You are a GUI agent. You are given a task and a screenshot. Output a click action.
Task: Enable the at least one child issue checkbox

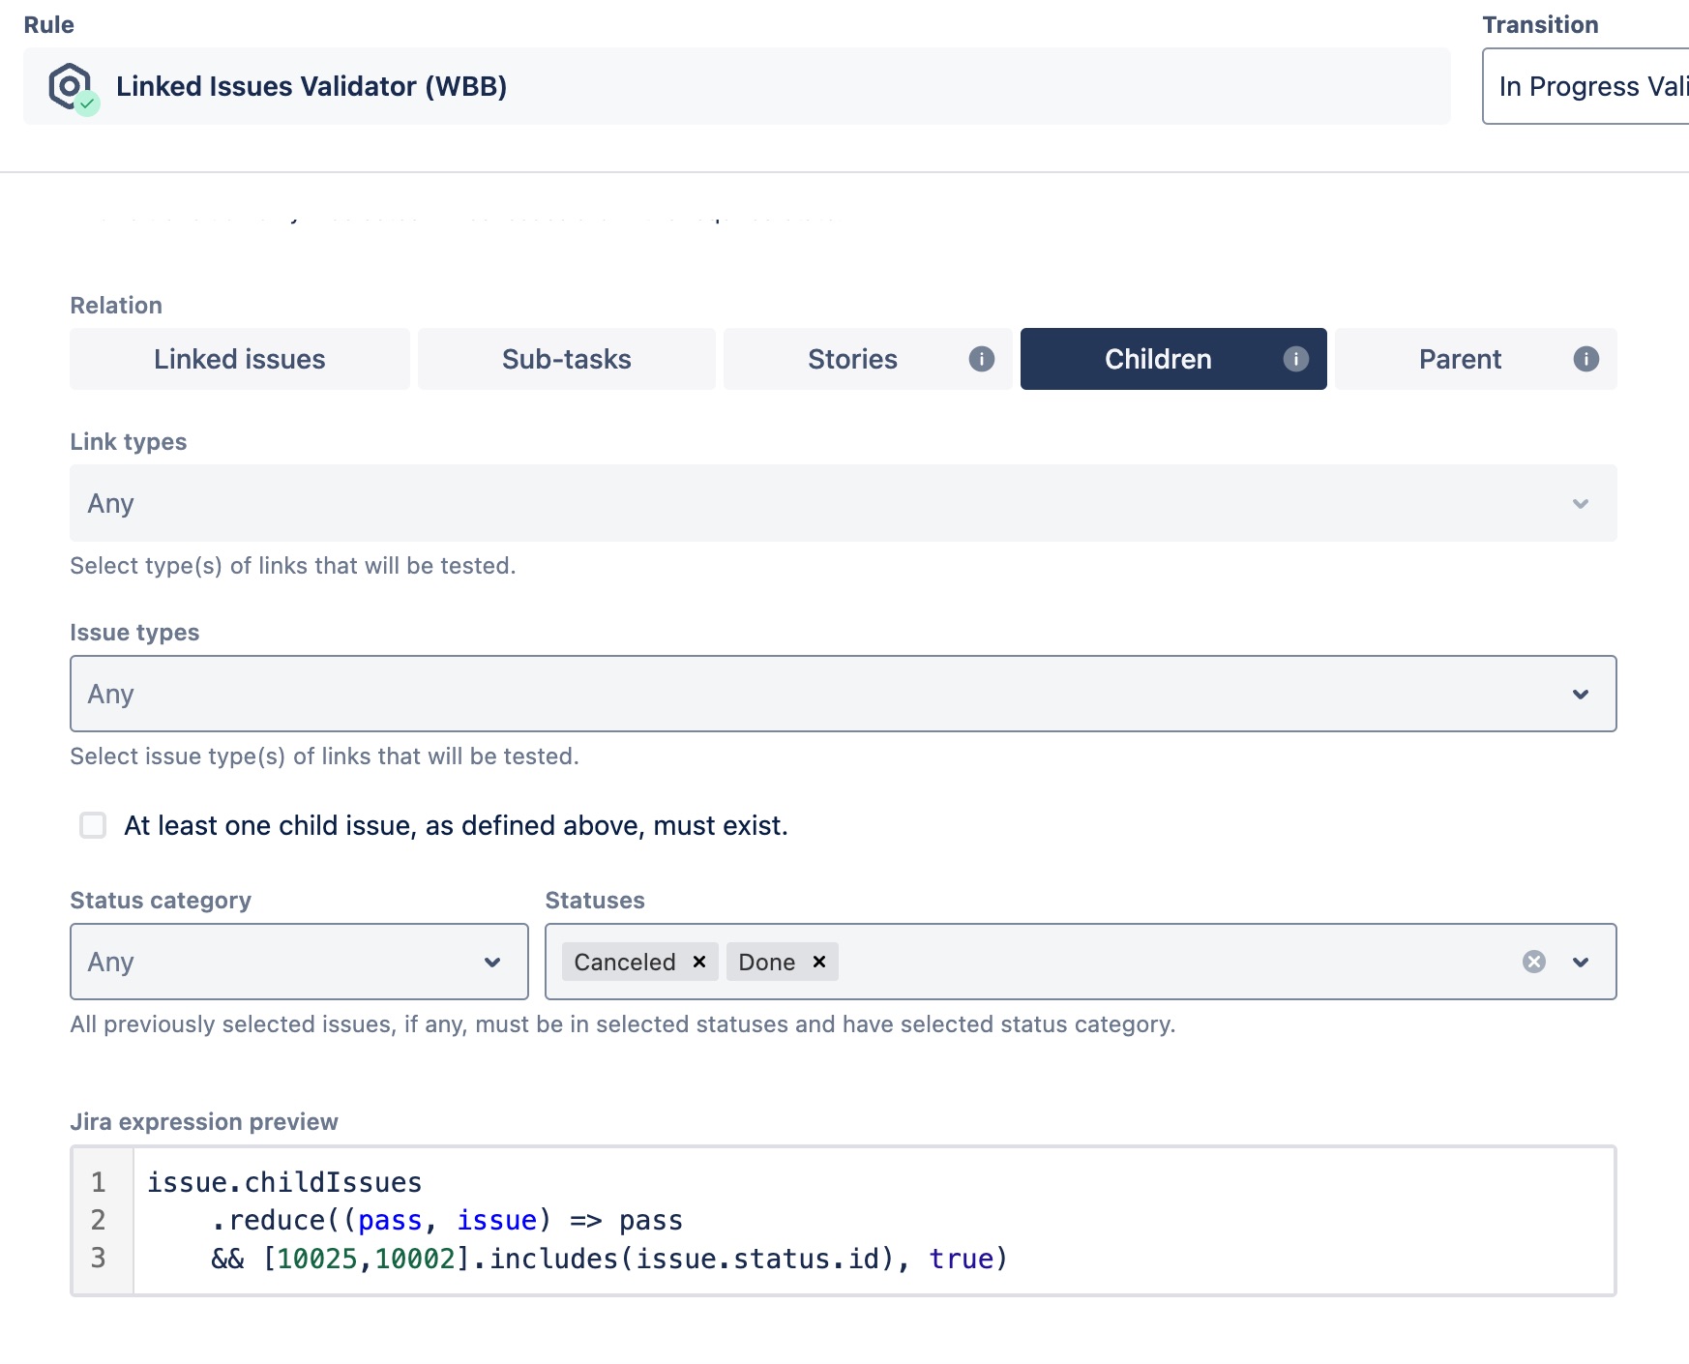(x=92, y=825)
